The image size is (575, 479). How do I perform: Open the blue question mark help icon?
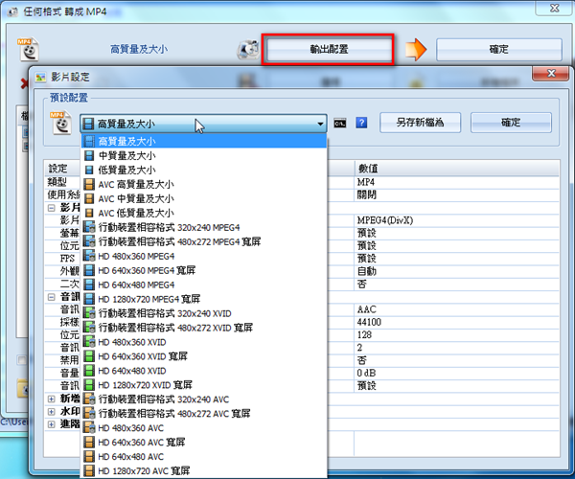click(361, 123)
